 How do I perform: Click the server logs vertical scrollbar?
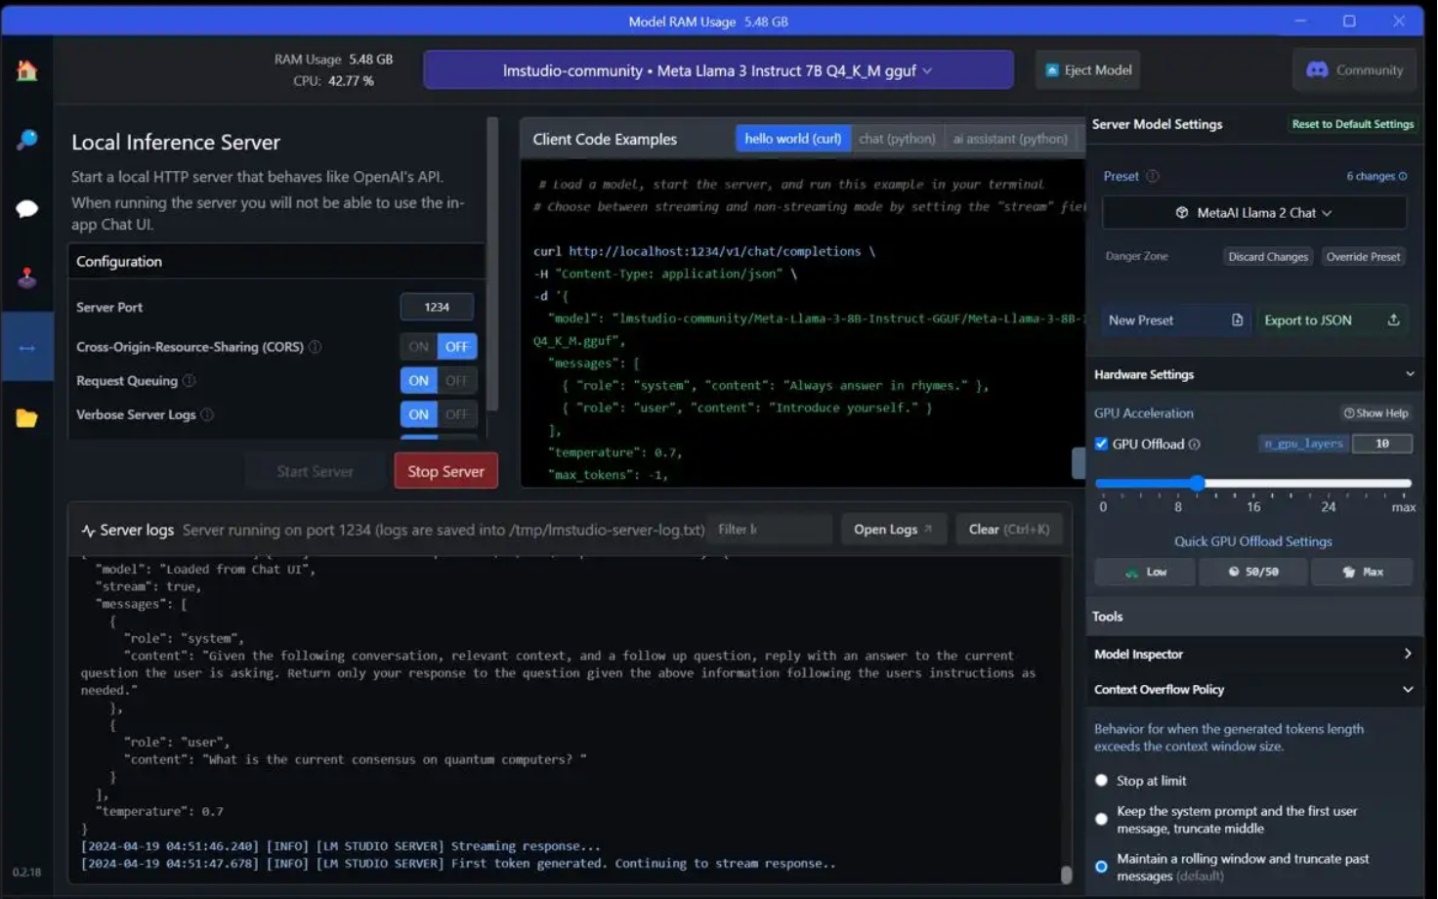1066,874
